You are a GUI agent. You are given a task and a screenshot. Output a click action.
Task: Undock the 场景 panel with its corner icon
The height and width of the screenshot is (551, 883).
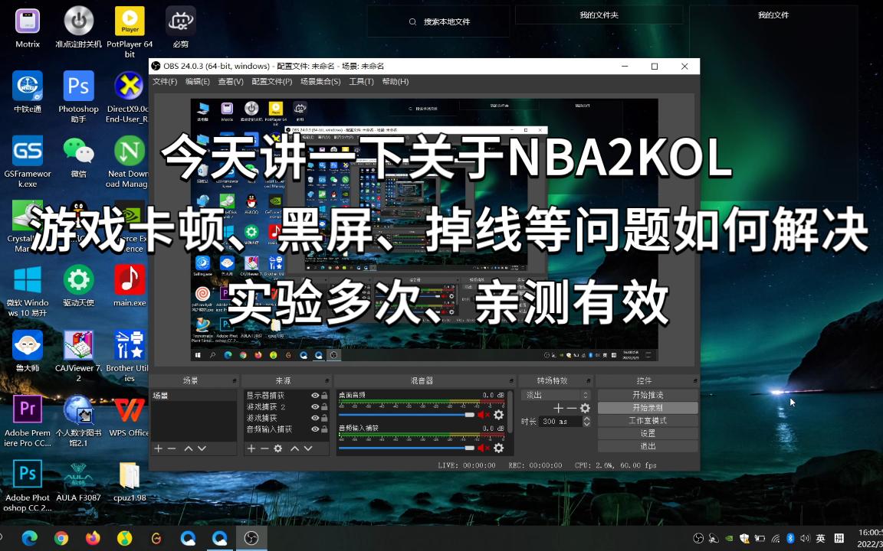pyautogui.click(x=235, y=381)
